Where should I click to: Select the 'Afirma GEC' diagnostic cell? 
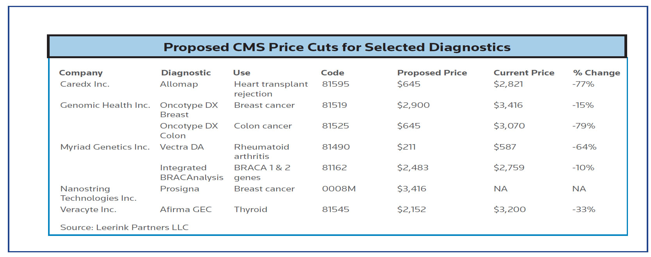[x=186, y=209]
